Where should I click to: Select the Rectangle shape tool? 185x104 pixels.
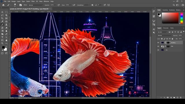[x=2, y=40]
